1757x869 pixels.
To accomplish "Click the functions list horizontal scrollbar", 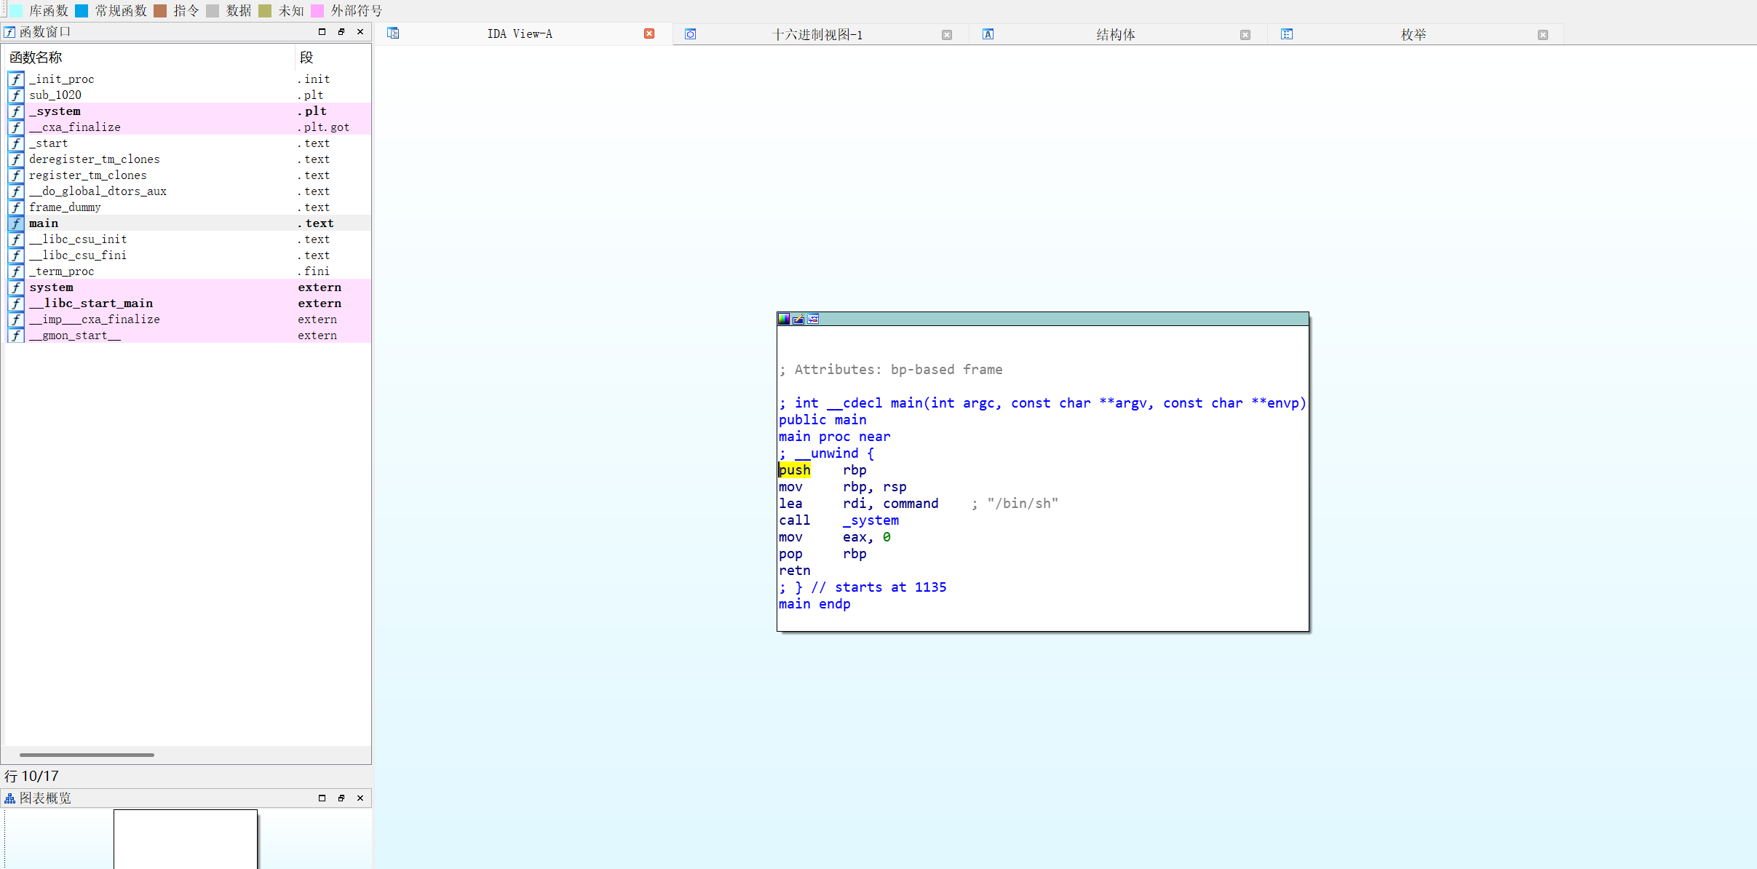I will [x=87, y=755].
